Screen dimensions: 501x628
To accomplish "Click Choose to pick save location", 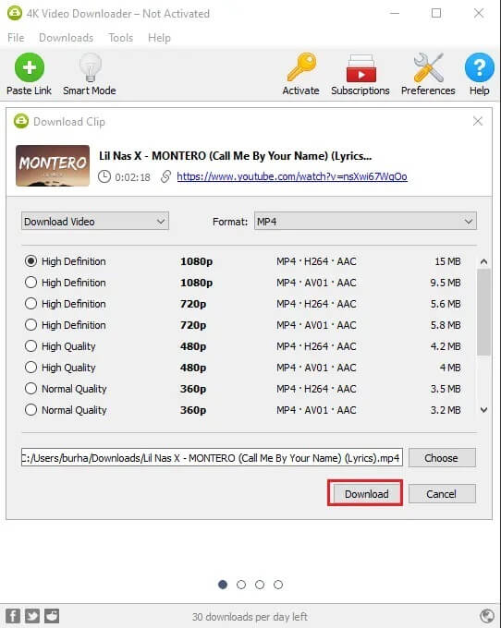I will [442, 458].
